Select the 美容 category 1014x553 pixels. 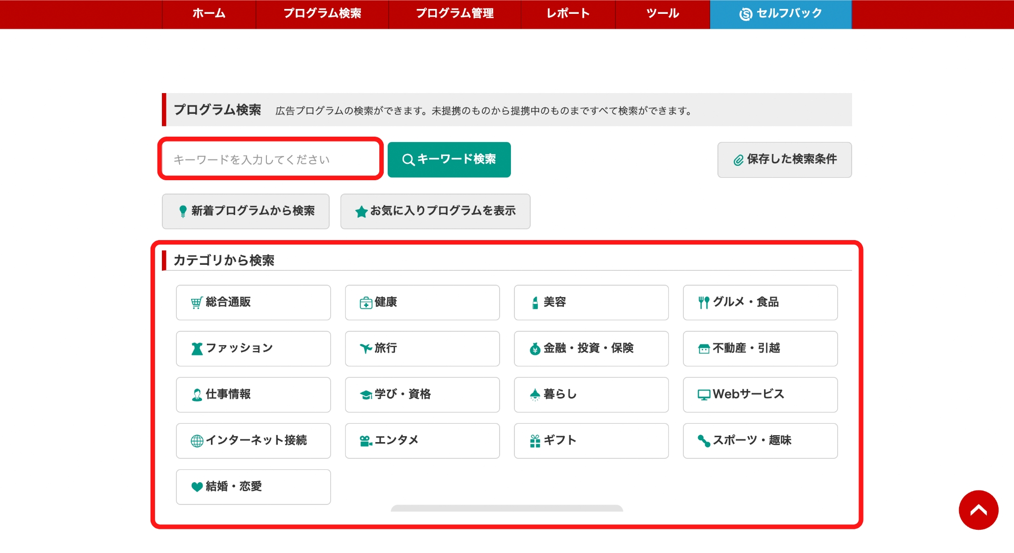pos(591,302)
